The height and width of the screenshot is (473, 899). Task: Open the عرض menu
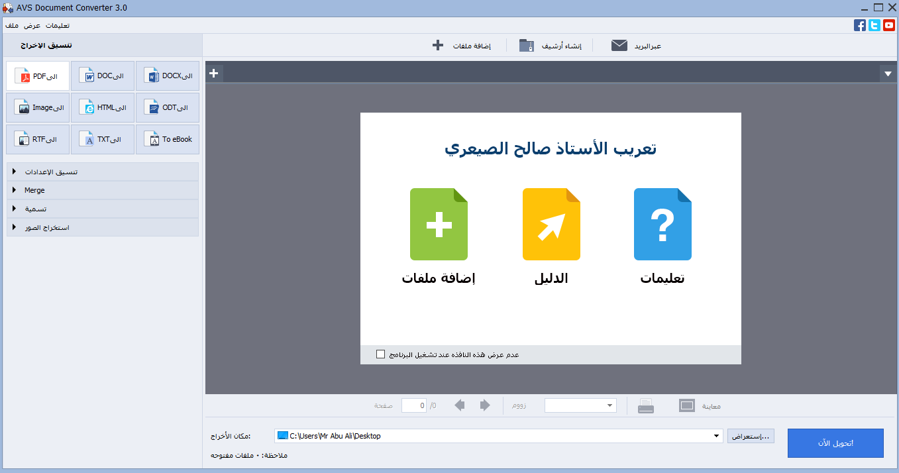(32, 25)
